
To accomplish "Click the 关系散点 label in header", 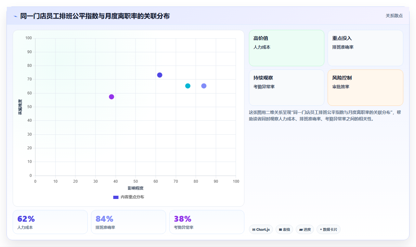I will tap(394, 16).
